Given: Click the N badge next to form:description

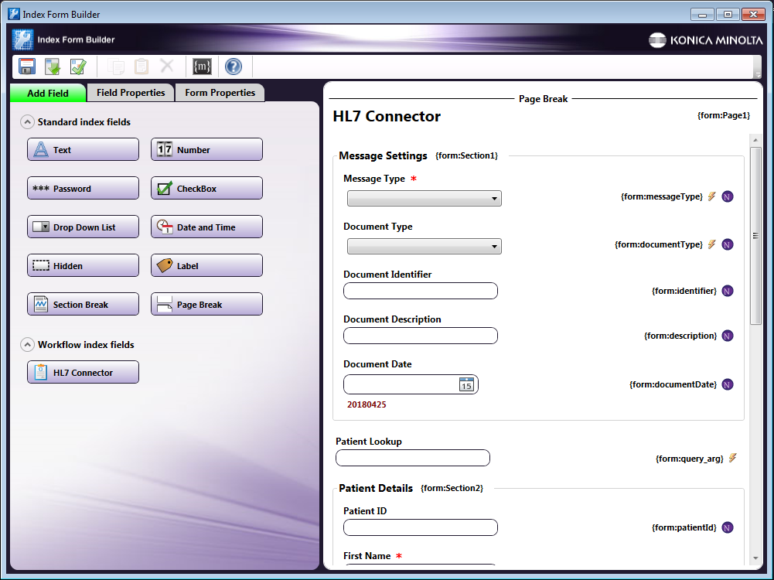Looking at the screenshot, I should [x=727, y=336].
